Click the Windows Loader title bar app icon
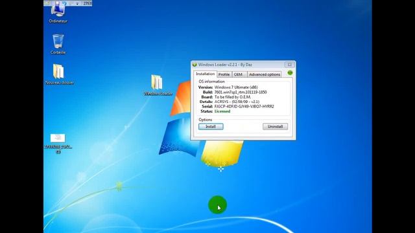This screenshot has height=233, width=415. (x=195, y=65)
